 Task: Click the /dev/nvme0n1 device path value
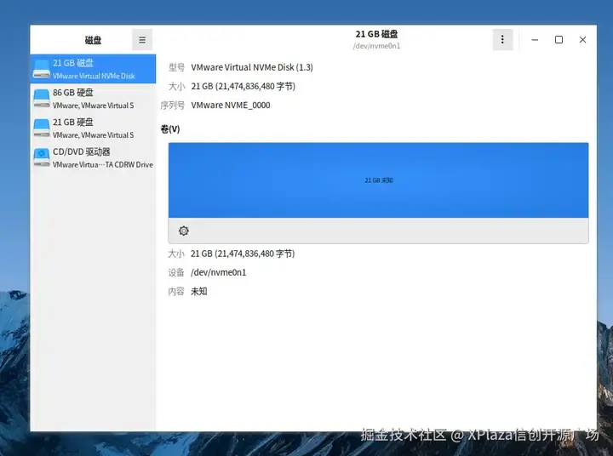point(219,272)
